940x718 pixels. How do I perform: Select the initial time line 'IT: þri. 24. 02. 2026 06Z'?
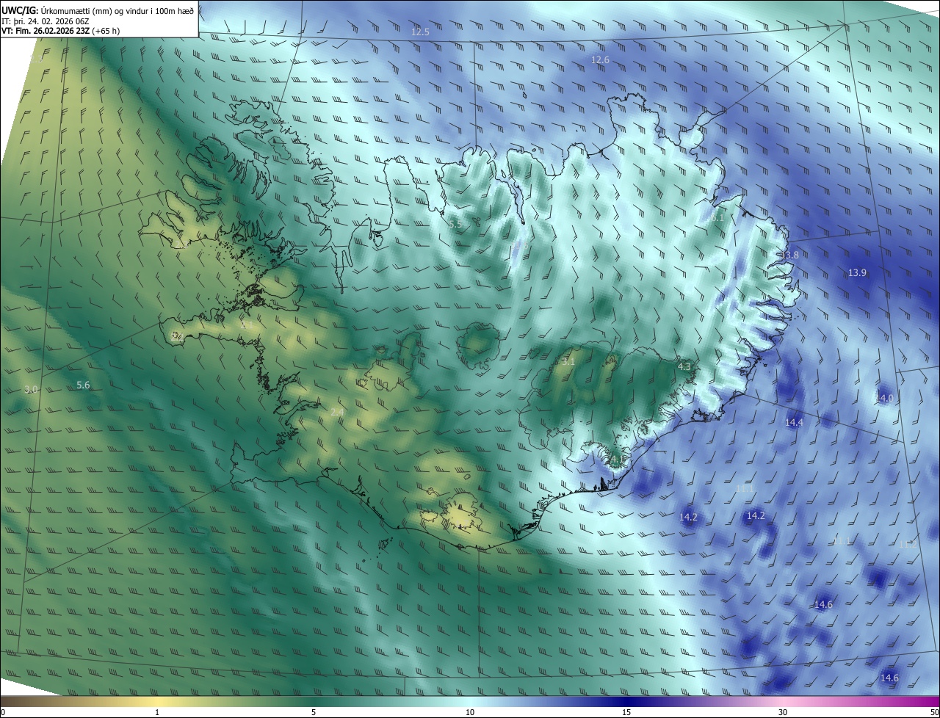coord(45,21)
